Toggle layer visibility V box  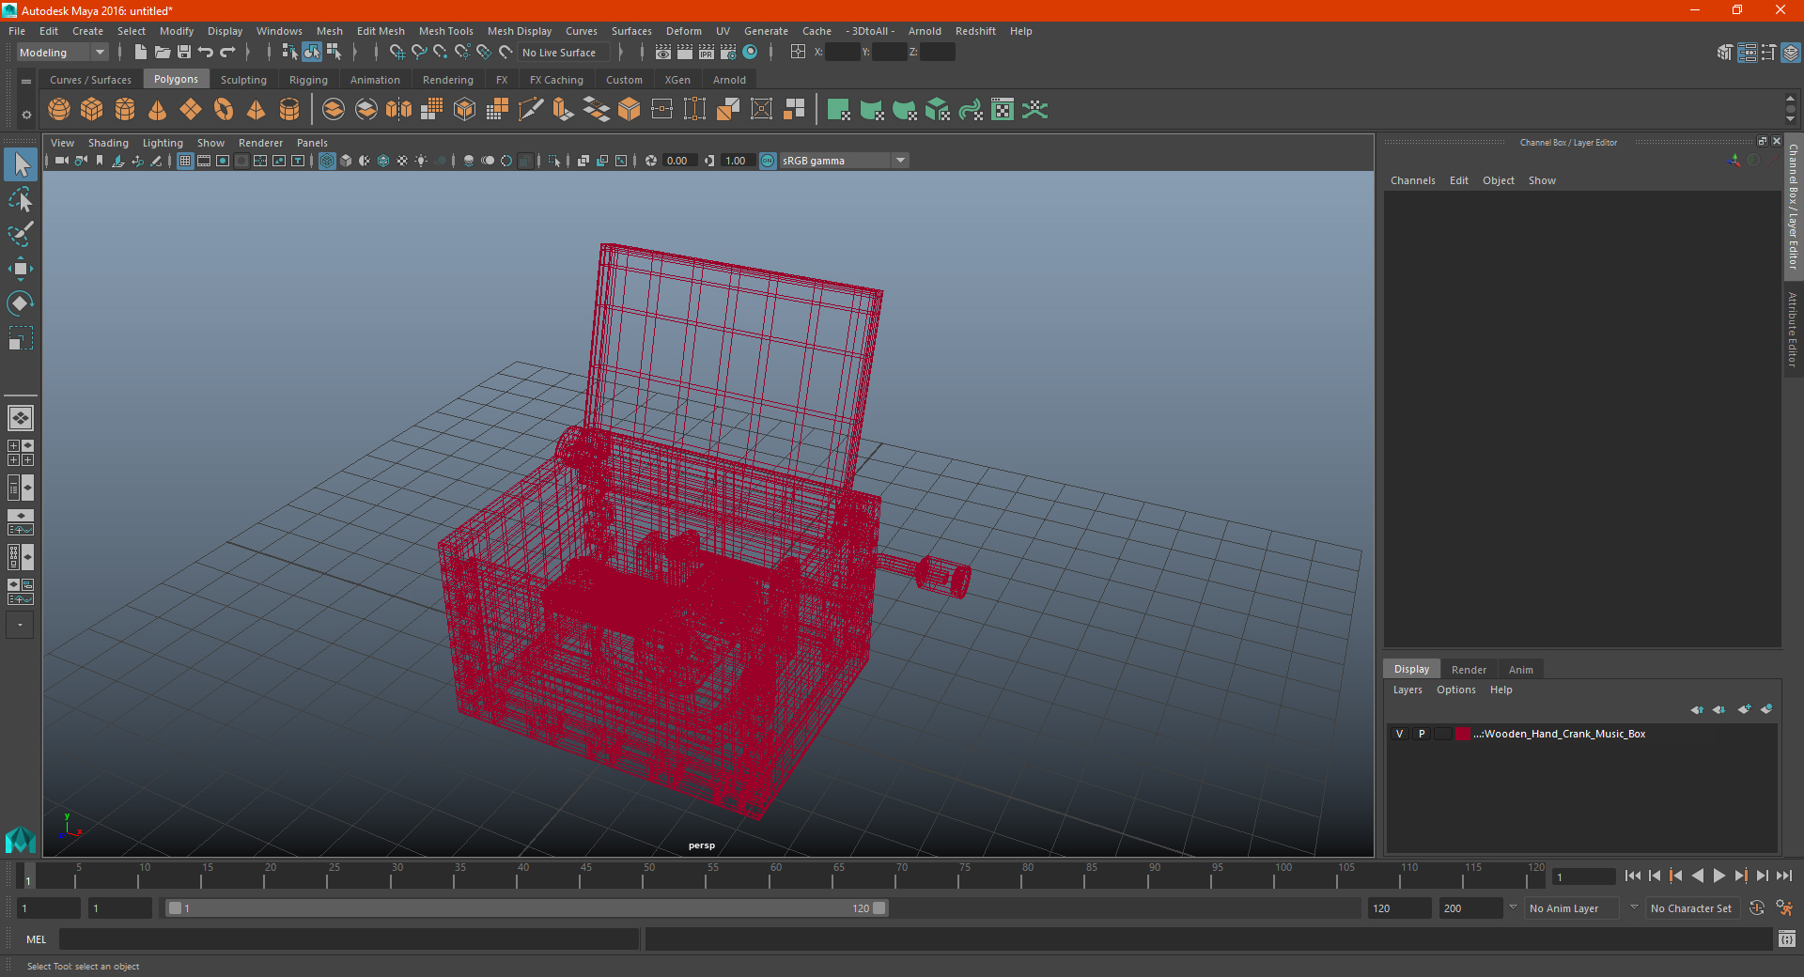pyautogui.click(x=1400, y=734)
